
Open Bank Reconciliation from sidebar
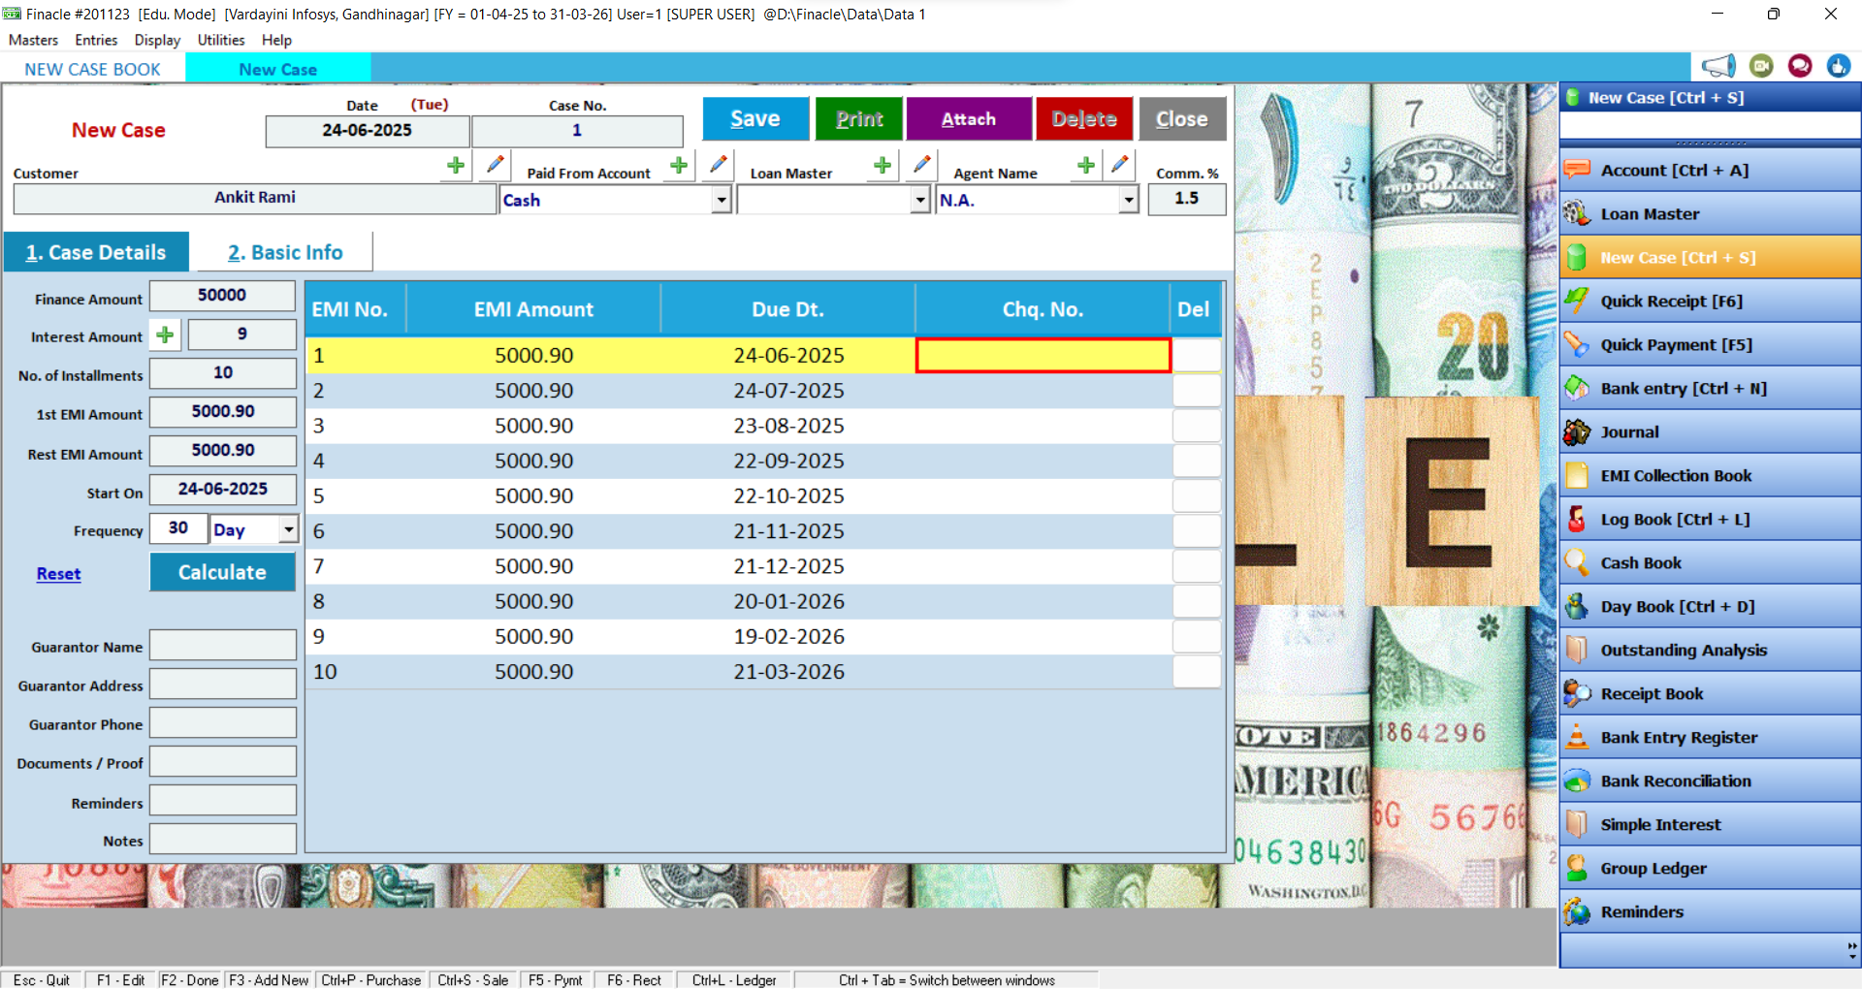click(x=1675, y=782)
